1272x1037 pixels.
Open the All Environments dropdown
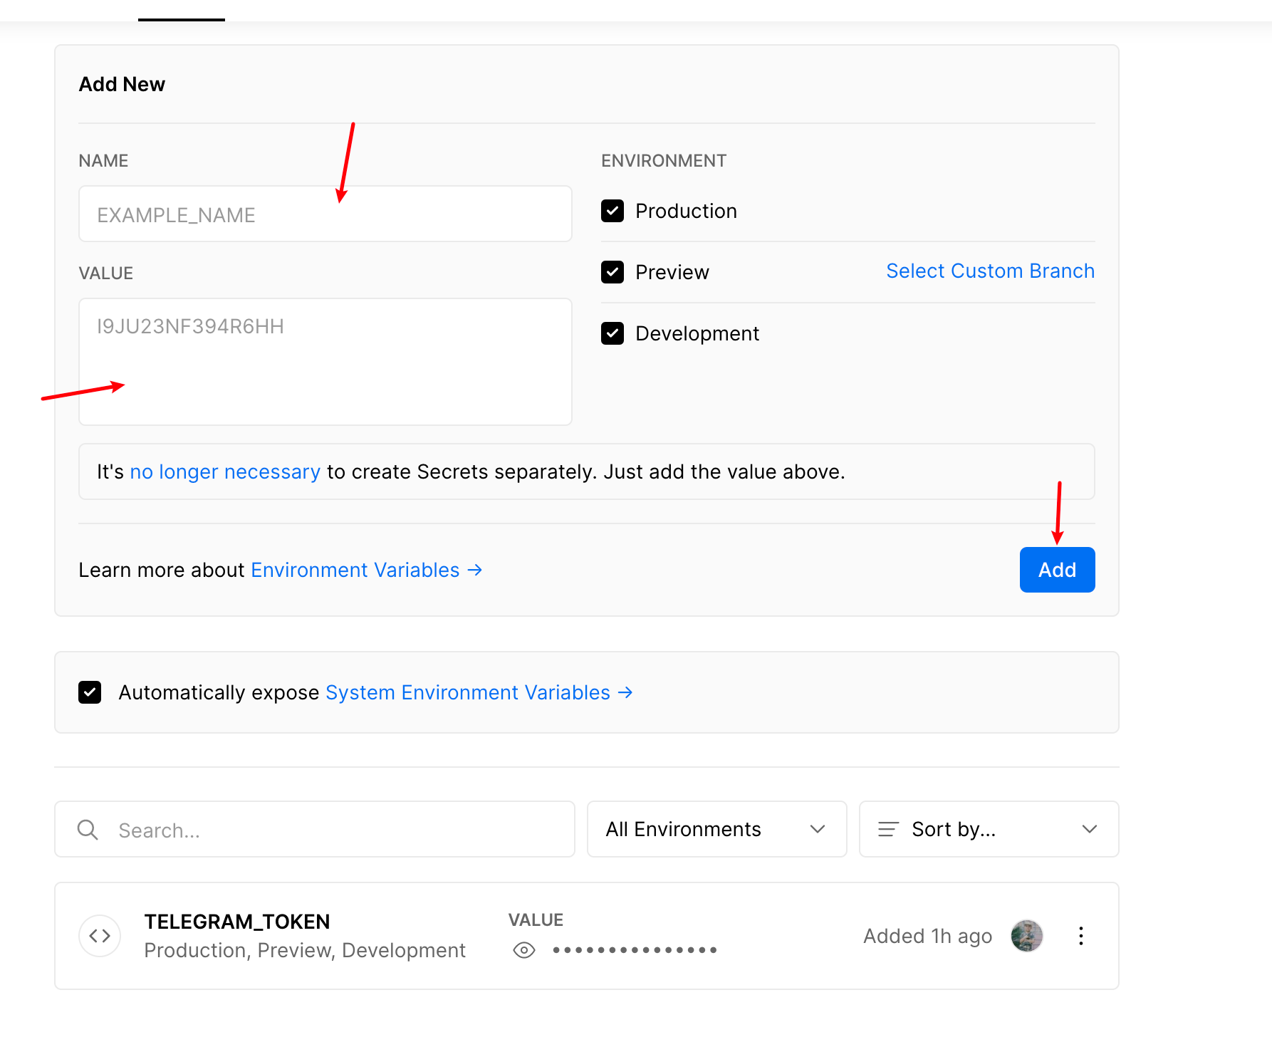[716, 829]
